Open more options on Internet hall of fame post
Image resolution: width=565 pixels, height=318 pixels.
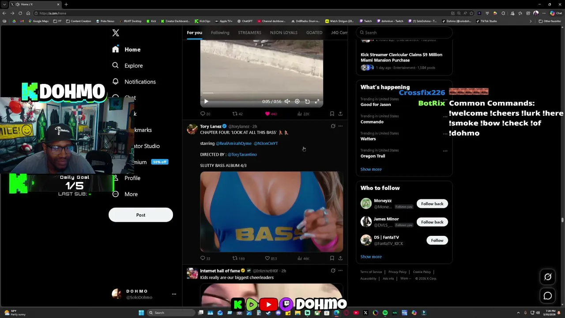click(340, 270)
